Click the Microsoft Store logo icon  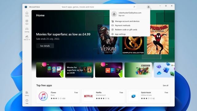coord(26,7)
